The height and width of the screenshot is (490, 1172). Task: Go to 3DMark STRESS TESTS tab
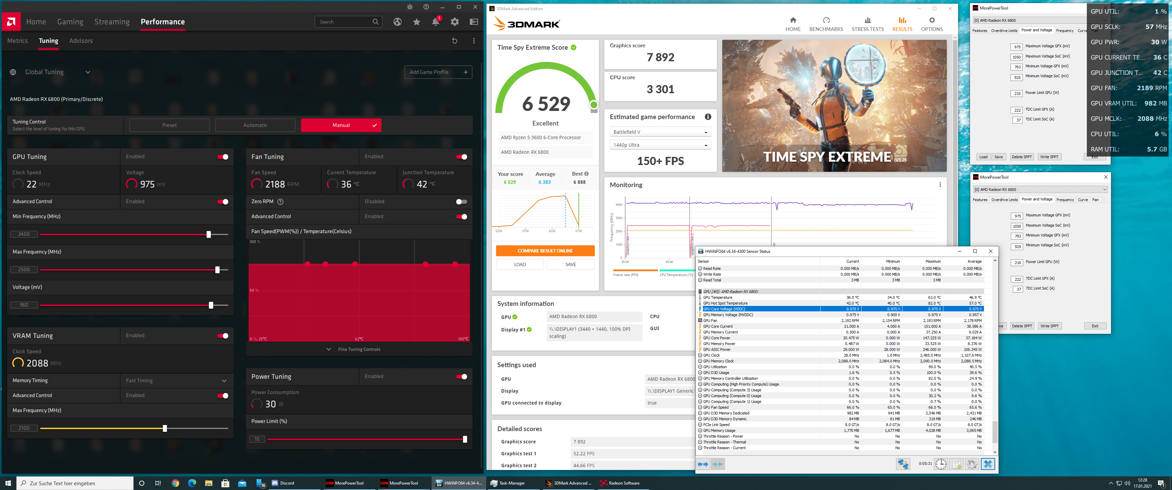click(x=868, y=24)
